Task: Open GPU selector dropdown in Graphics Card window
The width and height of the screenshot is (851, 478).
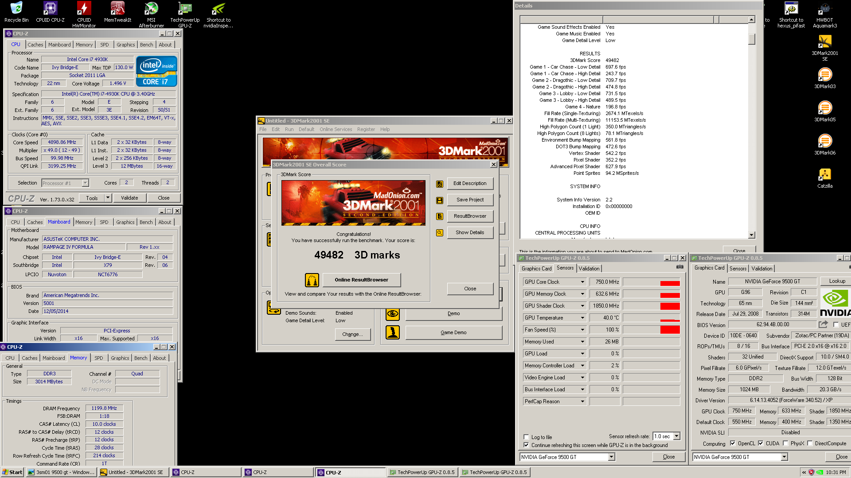Action: 784,457
